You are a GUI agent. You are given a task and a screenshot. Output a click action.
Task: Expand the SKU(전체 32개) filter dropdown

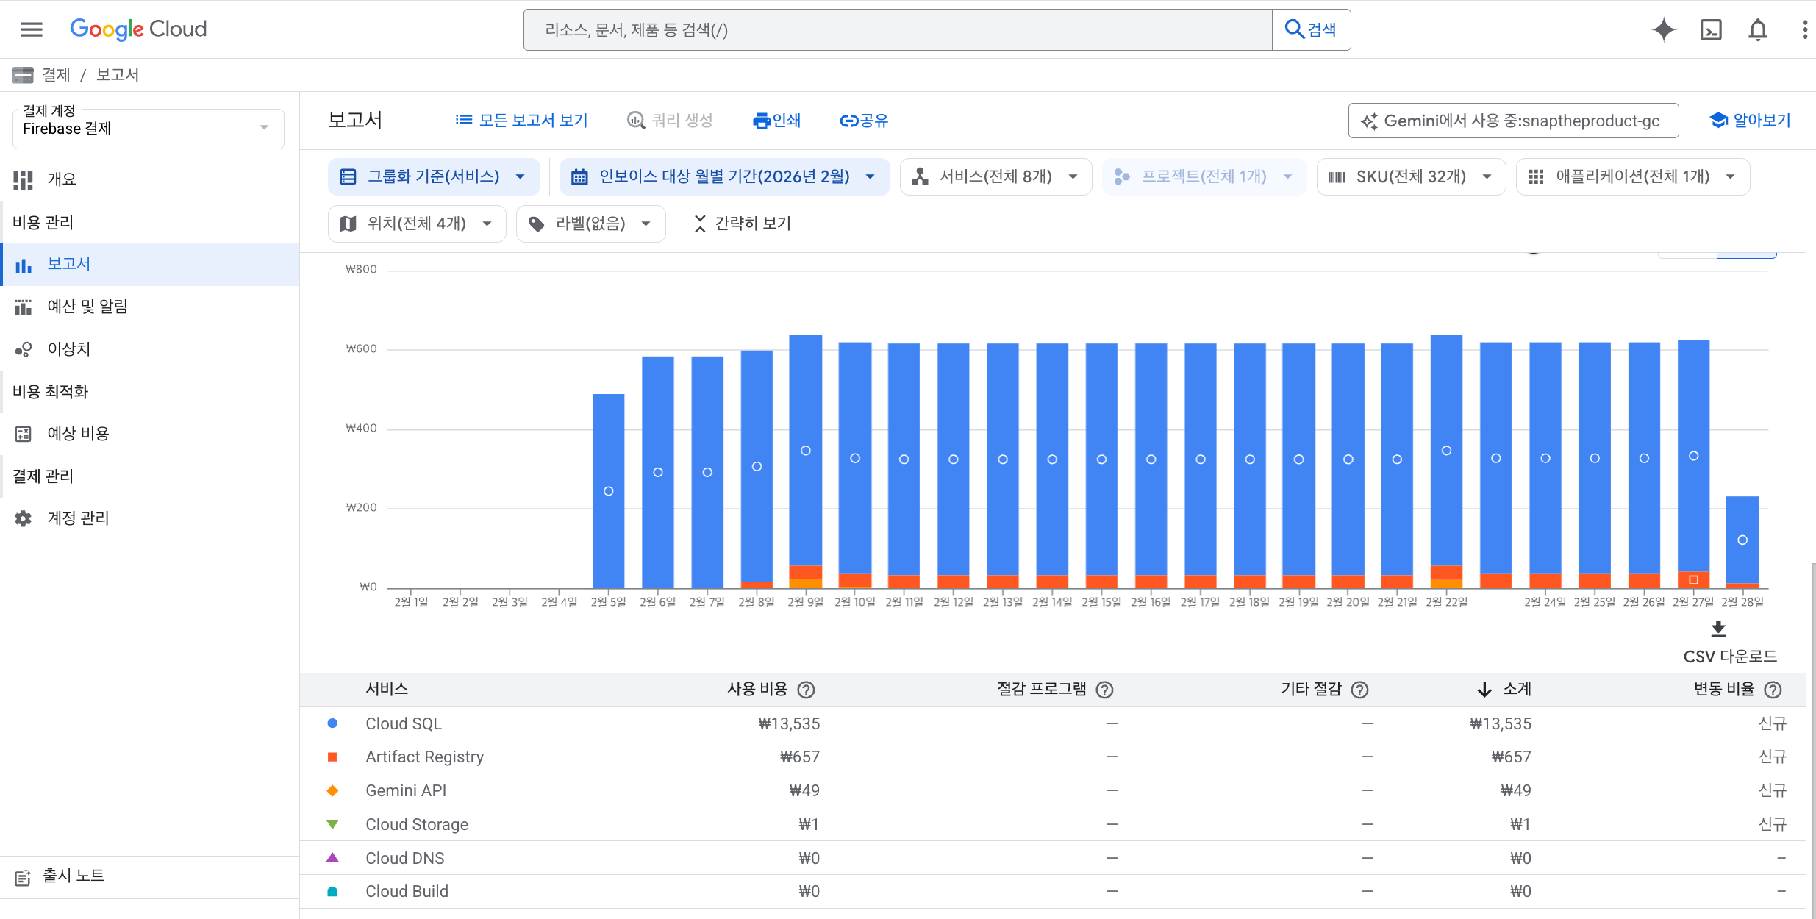pos(1410,176)
